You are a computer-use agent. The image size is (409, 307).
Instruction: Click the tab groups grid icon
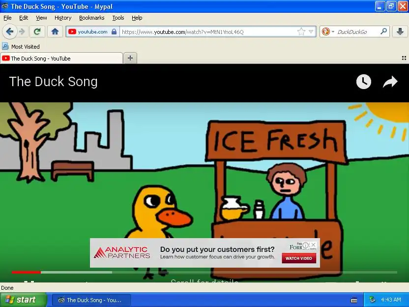[x=404, y=58]
